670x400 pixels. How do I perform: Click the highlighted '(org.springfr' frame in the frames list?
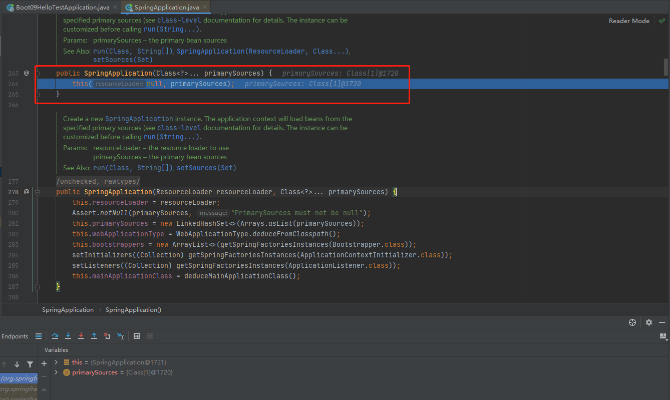point(19,378)
